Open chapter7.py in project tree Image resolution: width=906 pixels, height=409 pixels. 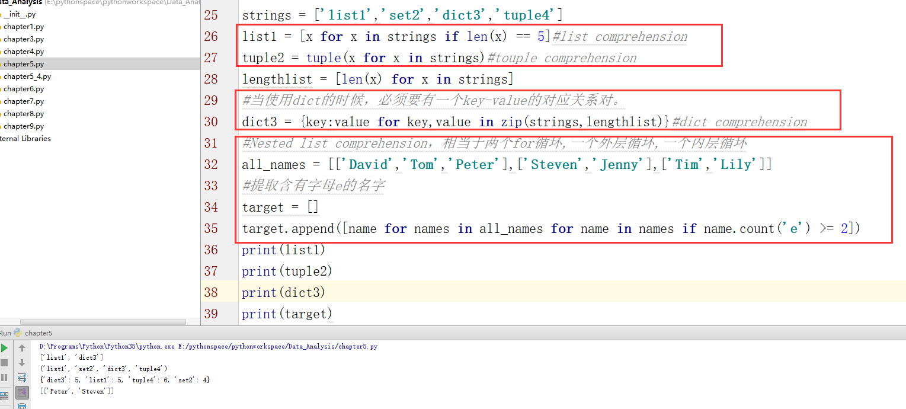(23, 101)
